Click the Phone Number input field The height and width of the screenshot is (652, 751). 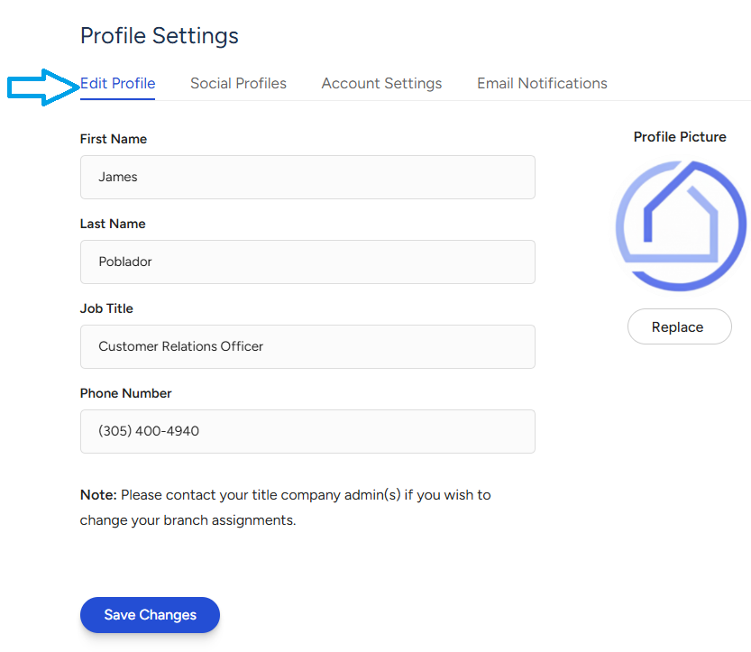point(307,432)
